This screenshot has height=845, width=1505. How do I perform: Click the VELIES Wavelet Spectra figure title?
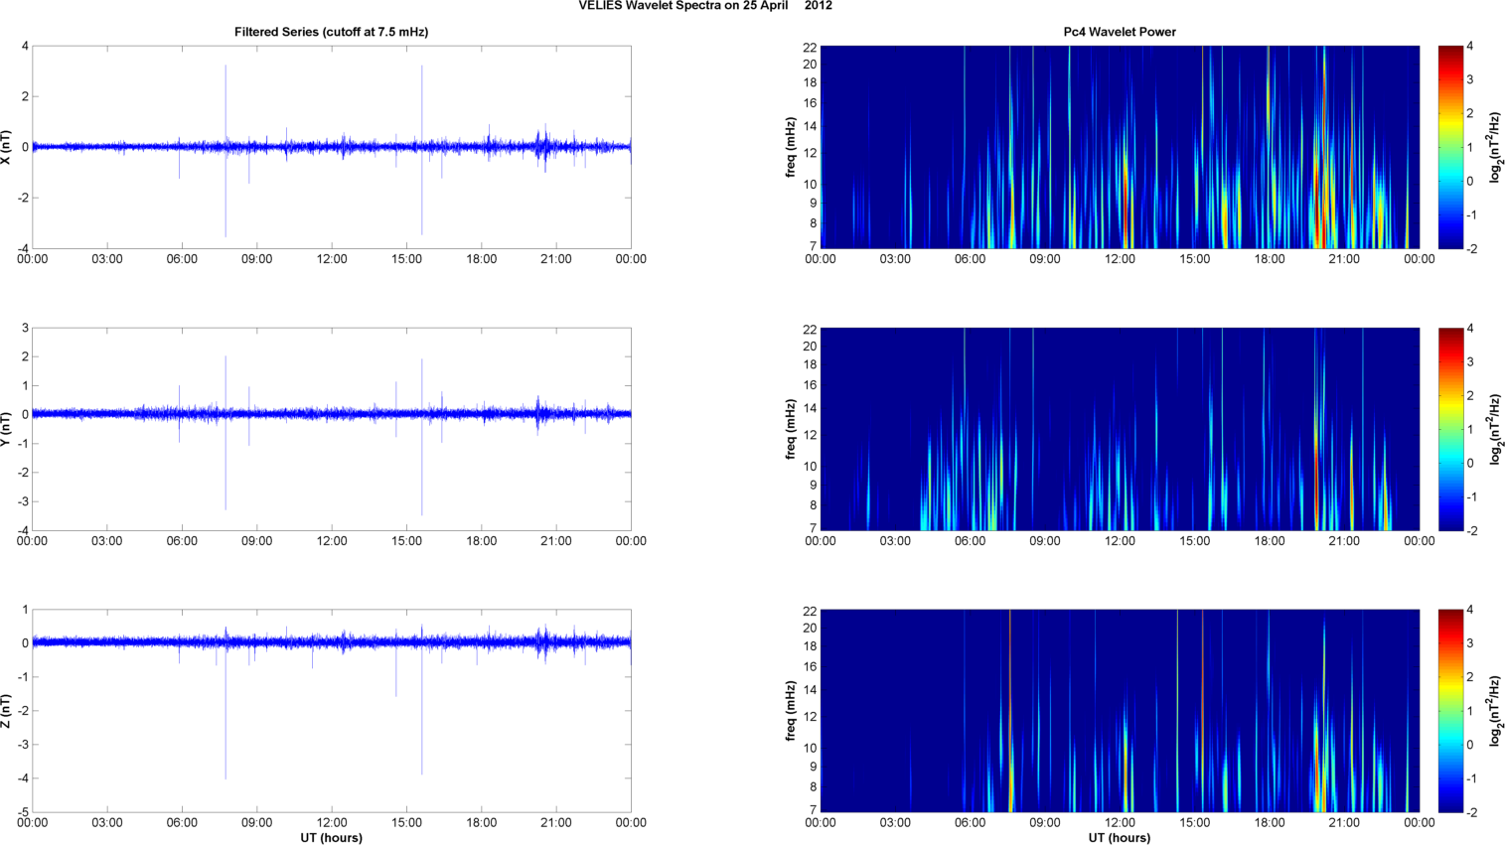[705, 6]
